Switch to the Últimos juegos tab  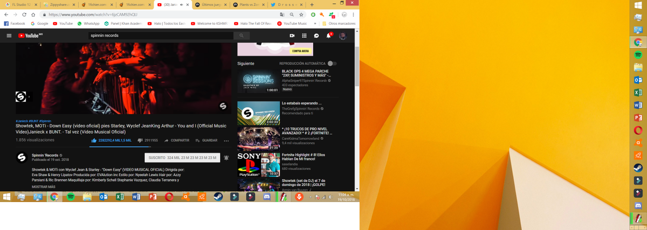211,4
